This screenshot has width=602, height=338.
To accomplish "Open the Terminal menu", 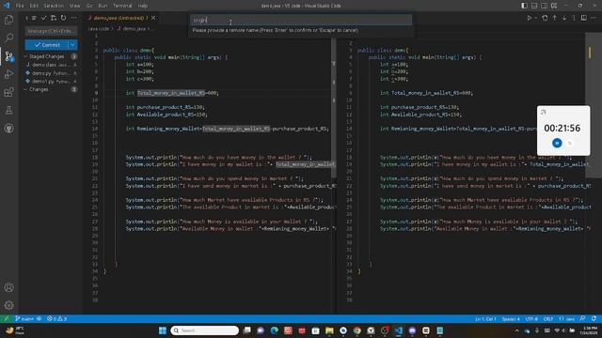I will pos(122,6).
